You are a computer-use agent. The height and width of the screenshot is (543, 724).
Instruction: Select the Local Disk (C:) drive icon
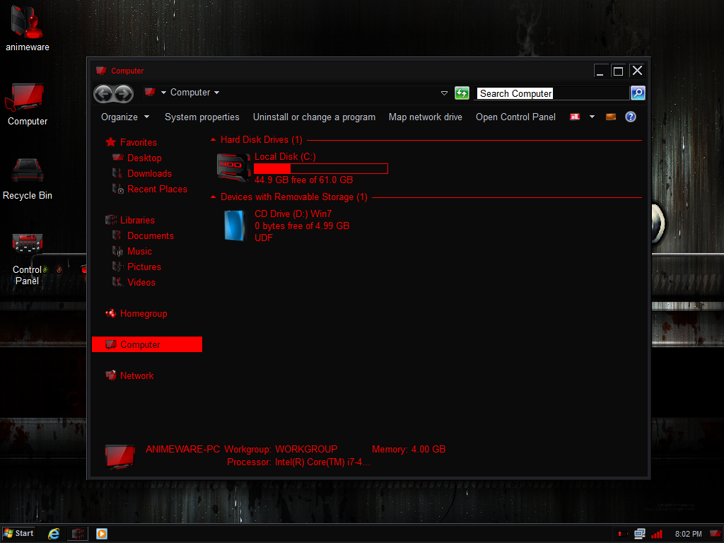233,168
